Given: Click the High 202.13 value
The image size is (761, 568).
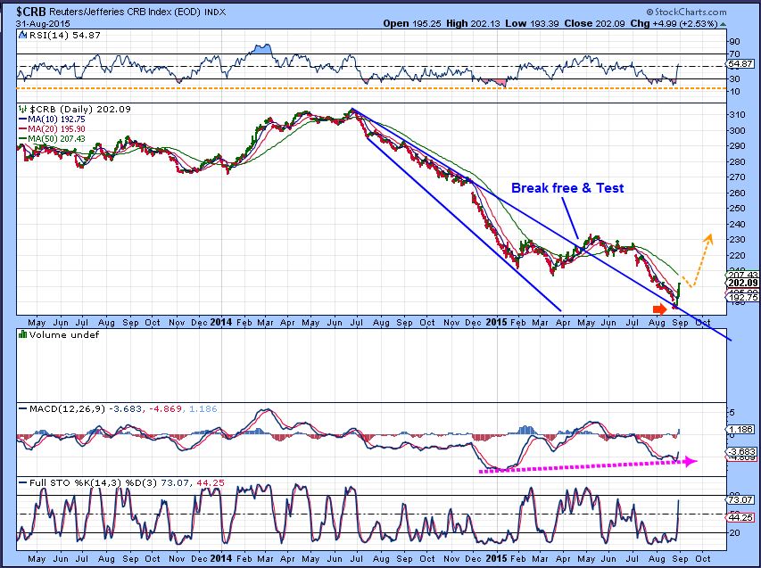Looking at the screenshot, I should [x=473, y=24].
